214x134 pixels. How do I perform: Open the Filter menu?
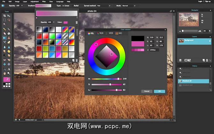[x=44, y=2]
